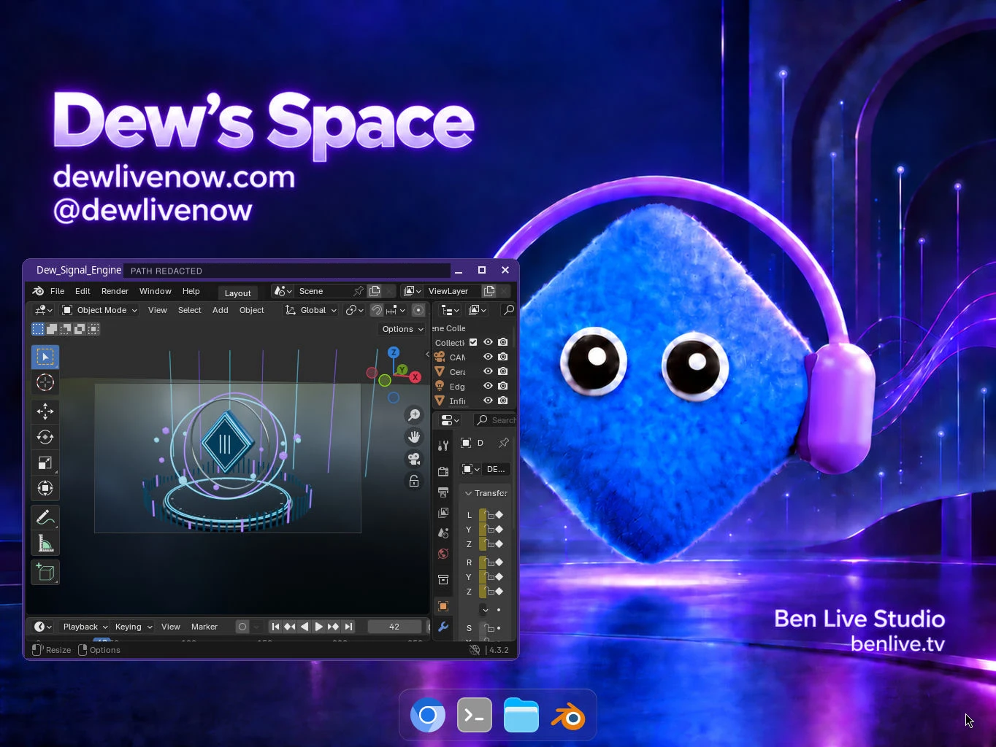996x747 pixels.
Task: Open the Output properties tab
Action: pos(443,492)
